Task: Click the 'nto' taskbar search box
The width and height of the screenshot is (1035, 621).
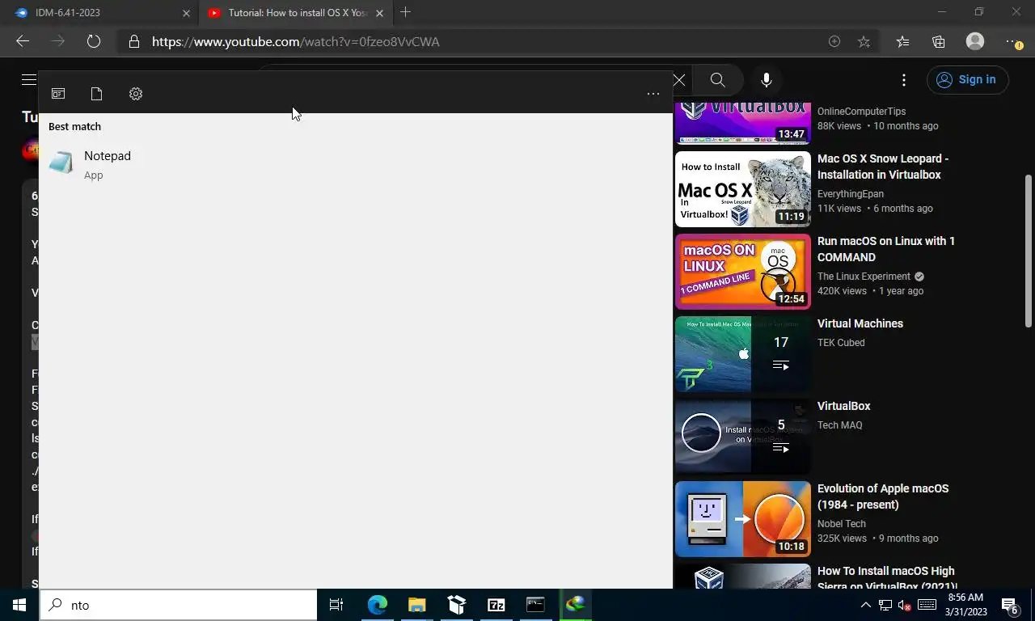Action: [178, 605]
